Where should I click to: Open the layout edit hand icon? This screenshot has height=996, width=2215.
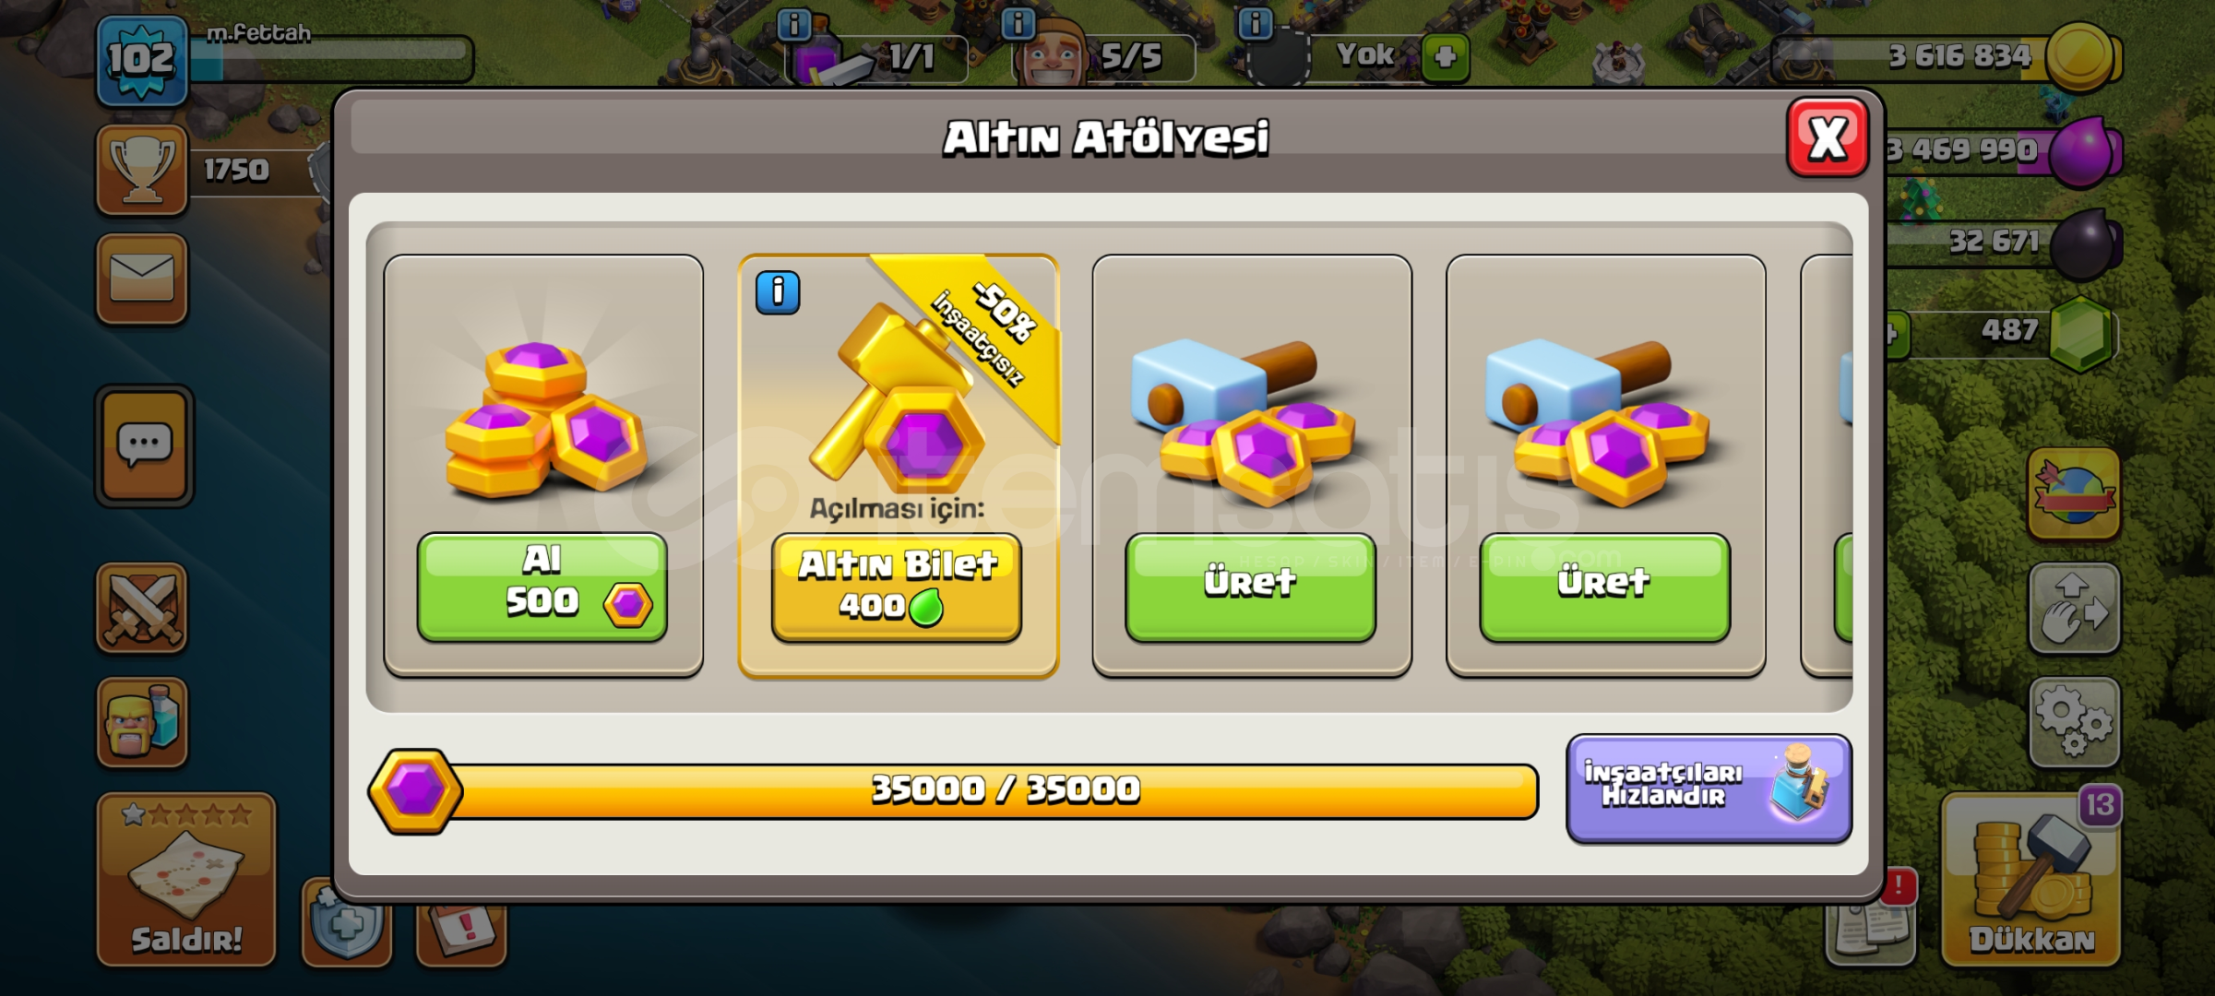pos(2074,608)
